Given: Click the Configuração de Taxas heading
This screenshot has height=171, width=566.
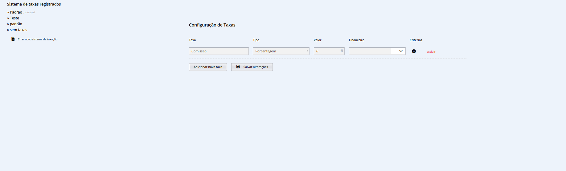Looking at the screenshot, I should tap(212, 25).
